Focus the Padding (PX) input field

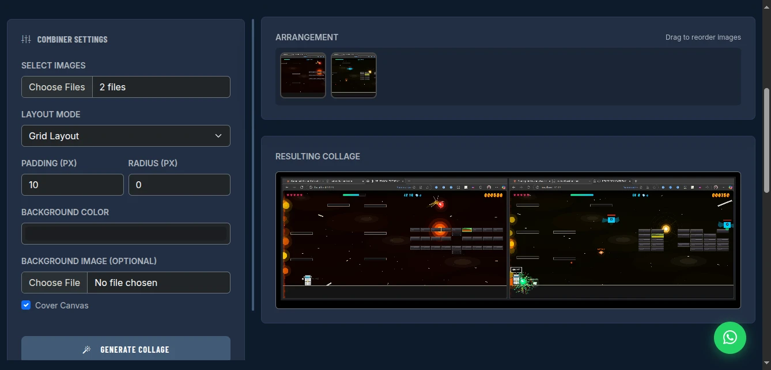pyautogui.click(x=72, y=185)
